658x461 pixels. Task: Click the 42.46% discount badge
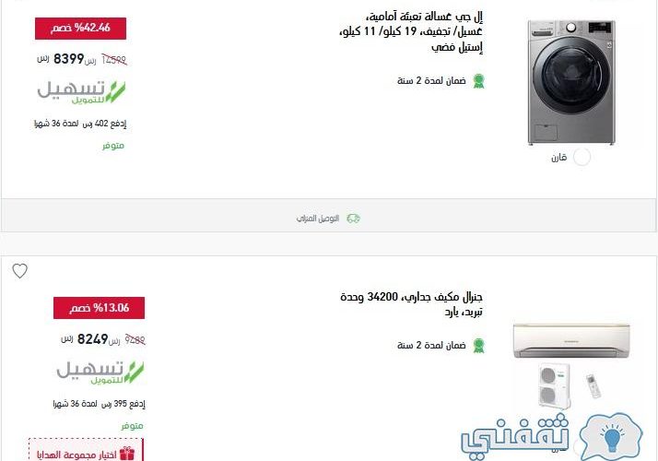click(80, 29)
